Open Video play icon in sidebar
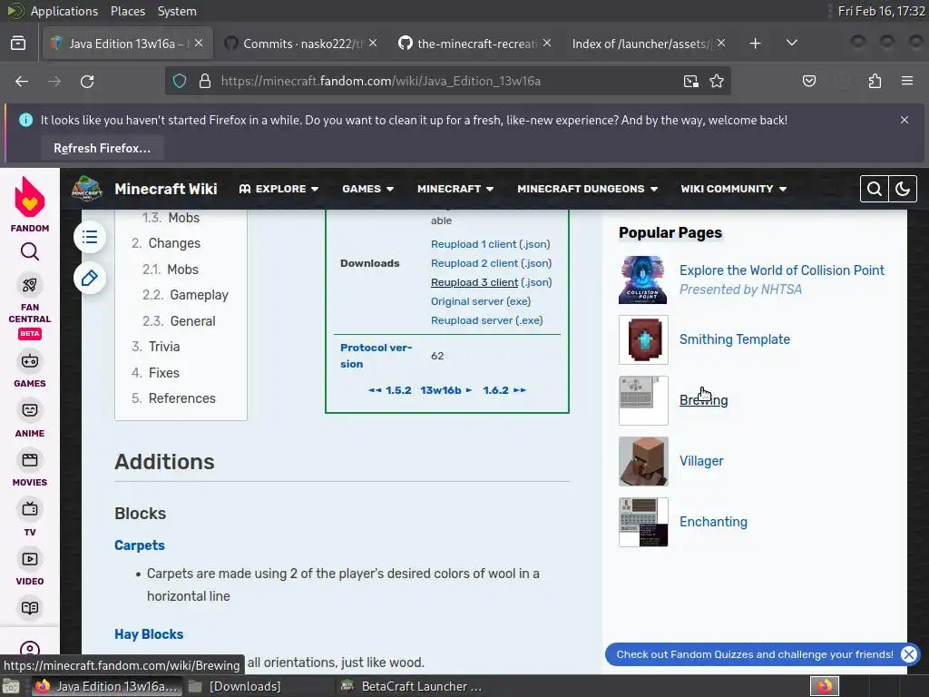 (30, 559)
